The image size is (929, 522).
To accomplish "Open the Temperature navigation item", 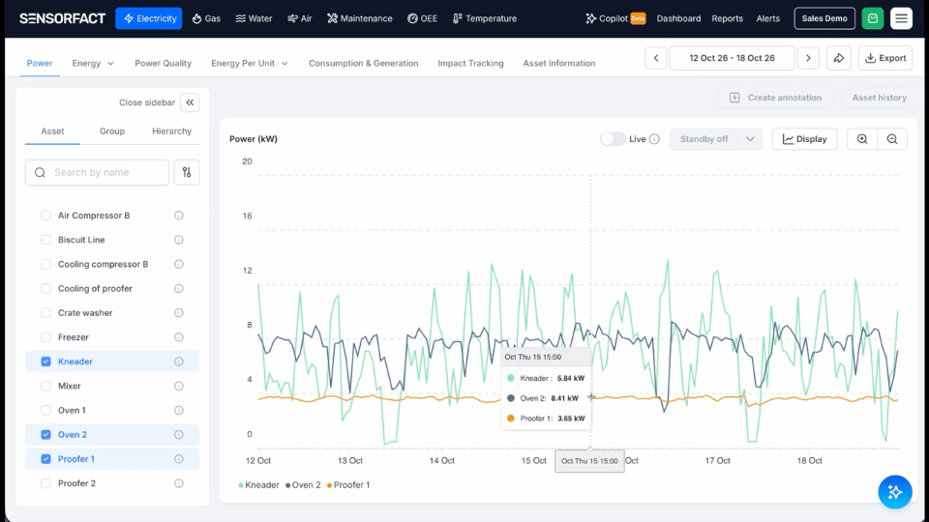I will point(485,18).
